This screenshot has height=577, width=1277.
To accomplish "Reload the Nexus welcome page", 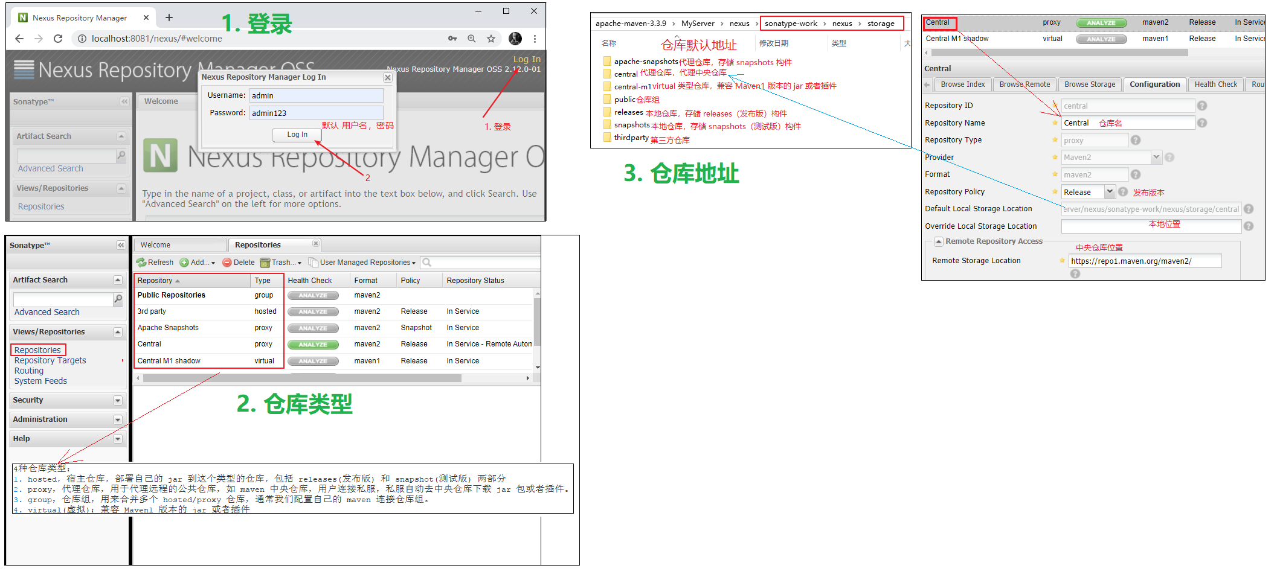I will pos(58,39).
